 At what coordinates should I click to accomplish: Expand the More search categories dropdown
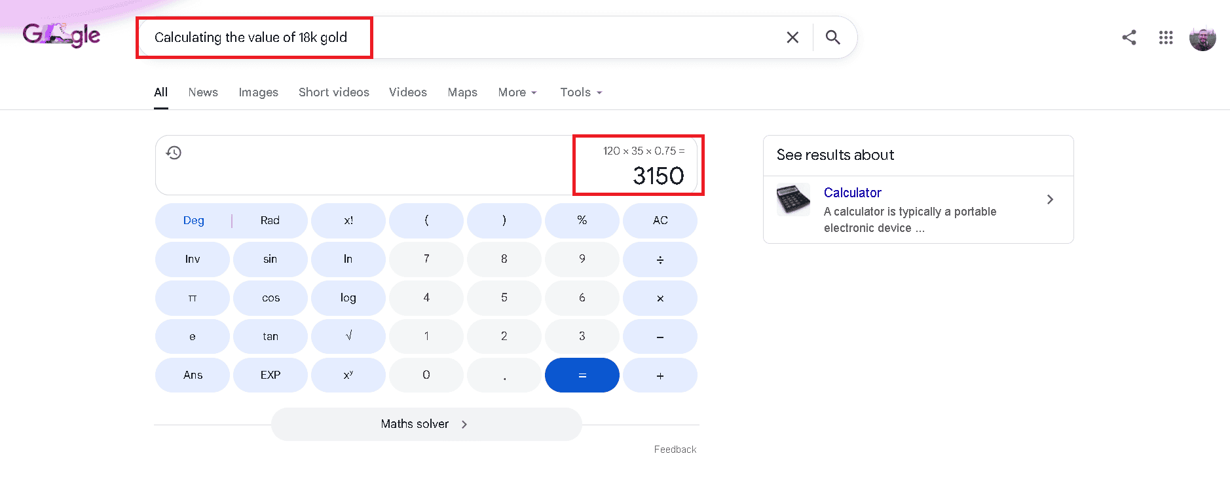[517, 92]
